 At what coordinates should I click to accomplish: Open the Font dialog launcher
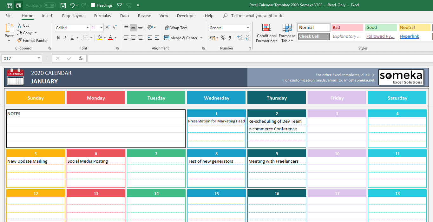tap(117, 48)
